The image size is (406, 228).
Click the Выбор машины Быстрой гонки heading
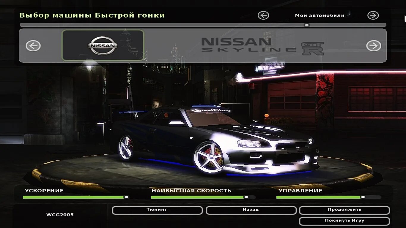92,15
